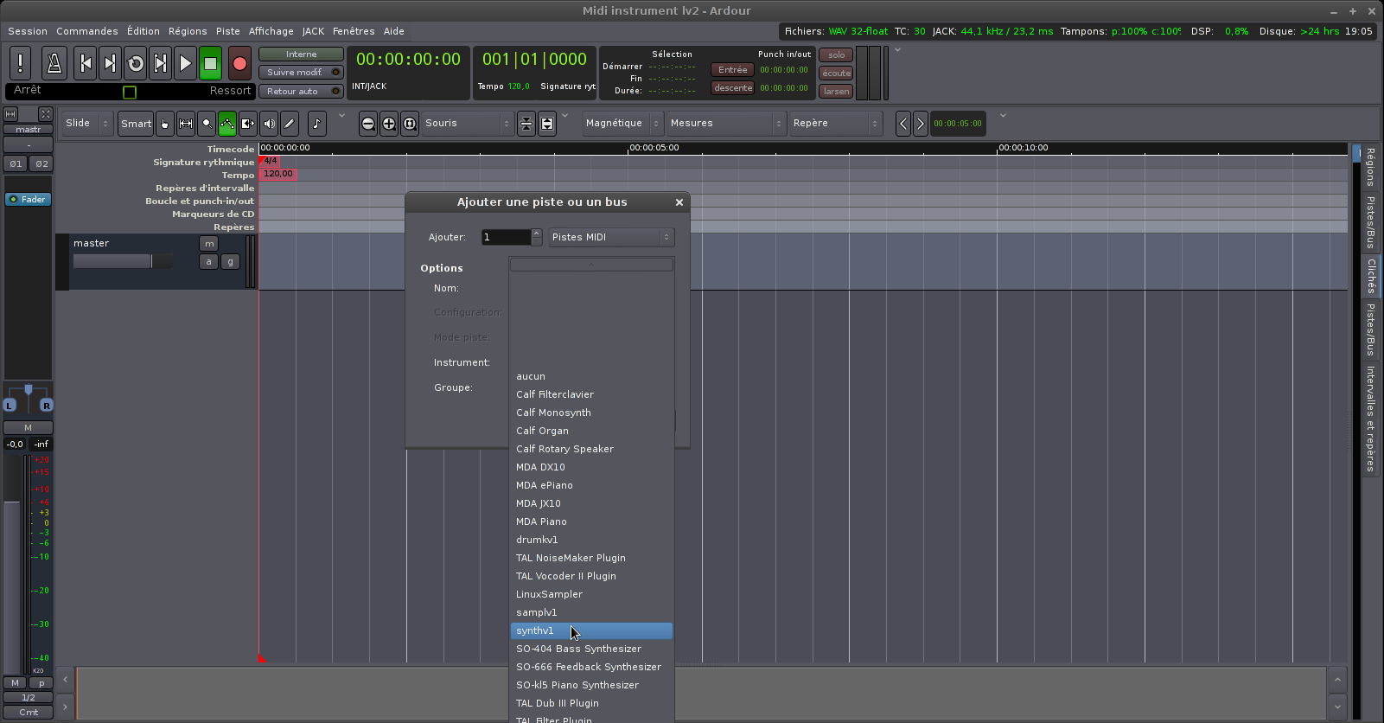Click the Entrée punch-in button
The height and width of the screenshot is (723, 1384).
click(x=732, y=70)
